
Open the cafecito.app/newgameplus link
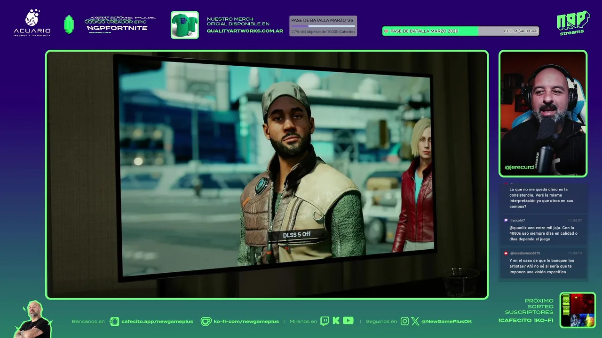pyautogui.click(x=157, y=322)
